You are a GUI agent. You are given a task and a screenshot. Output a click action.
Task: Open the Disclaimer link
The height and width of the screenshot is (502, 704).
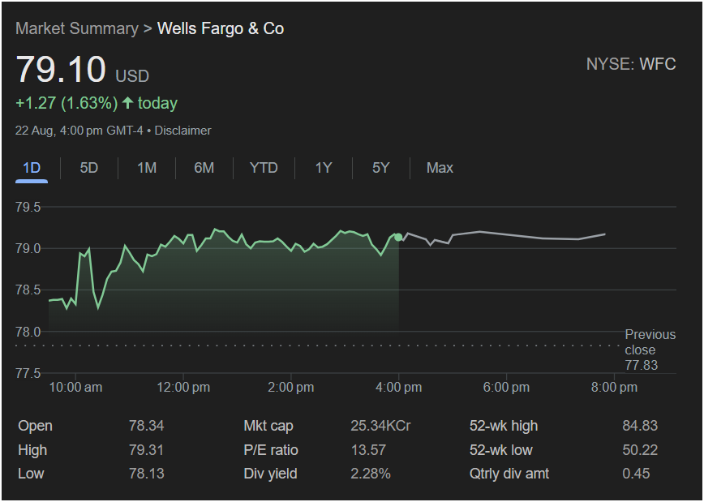click(183, 131)
